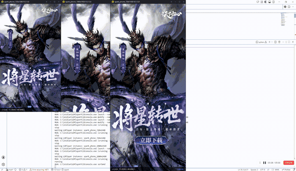Click the remote window indicator in status bar
Viewport: 296px width, 171px height.
(2, 170)
